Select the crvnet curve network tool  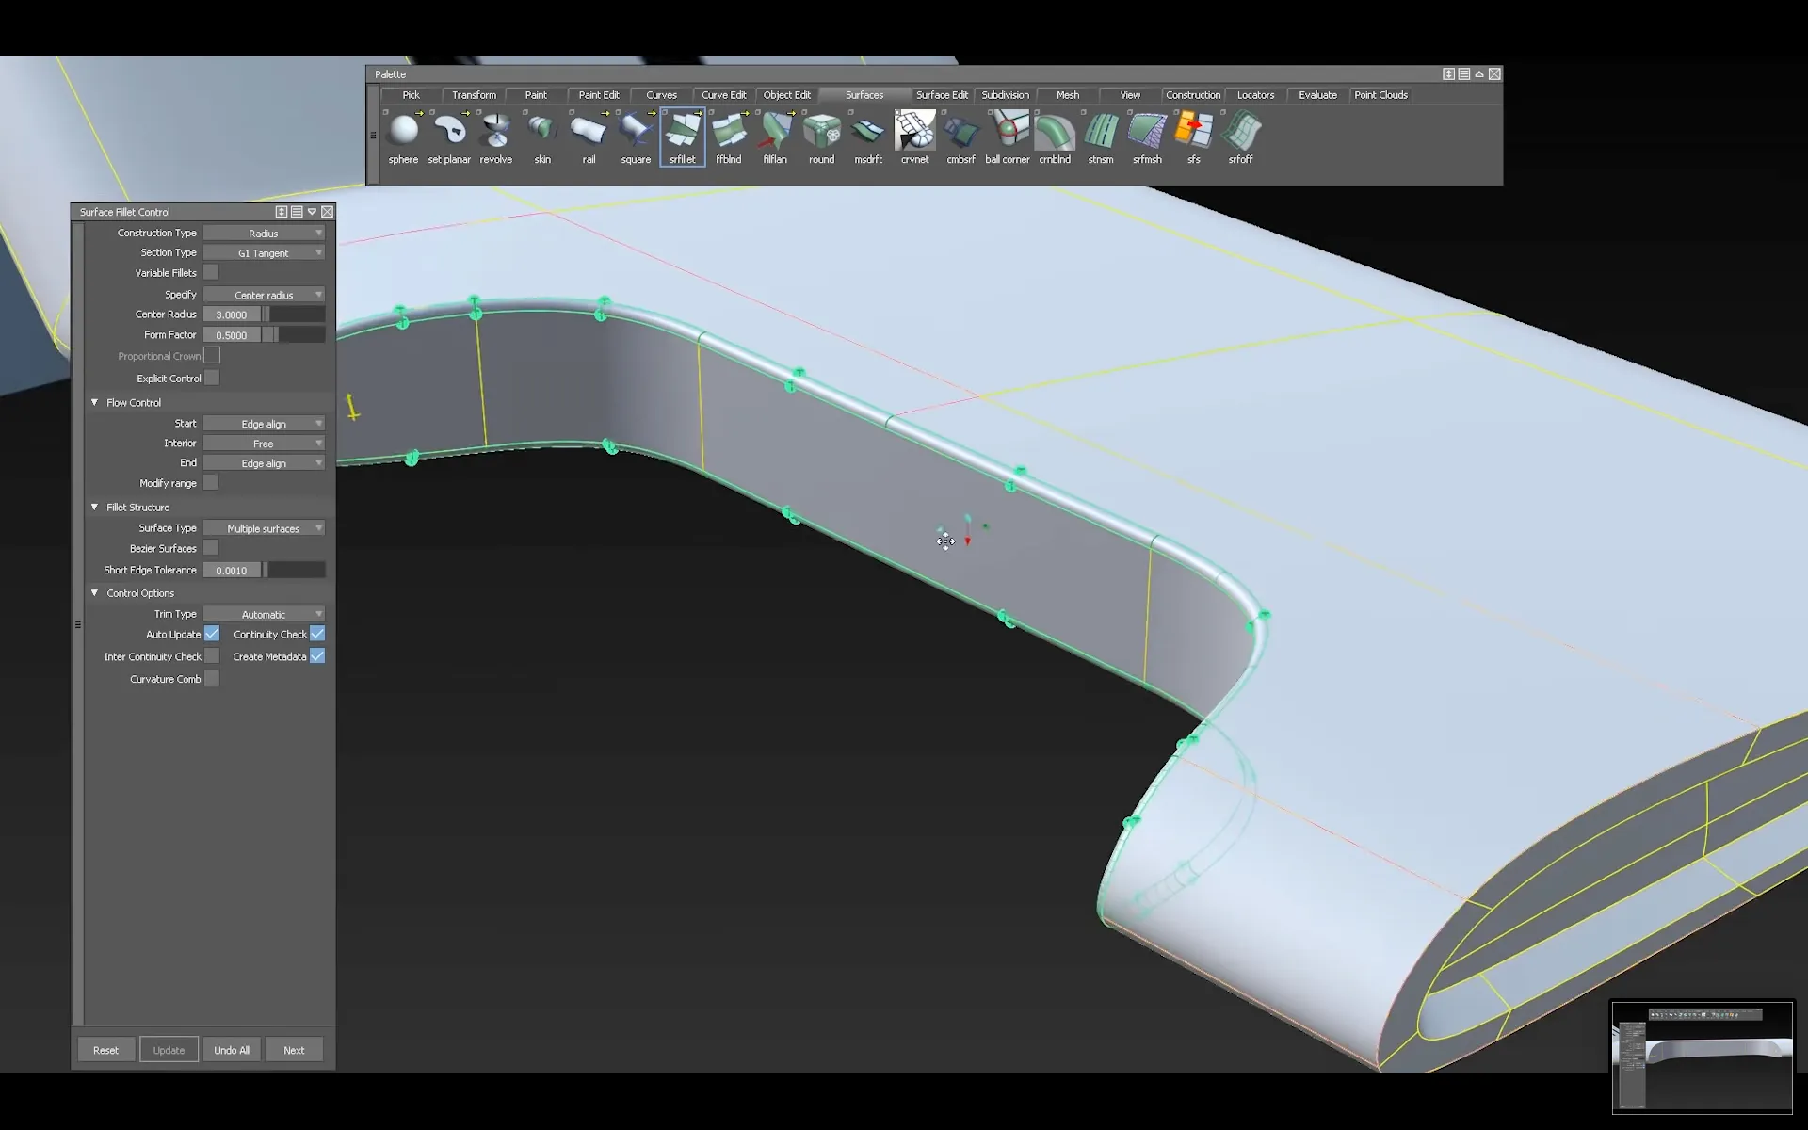point(914,137)
